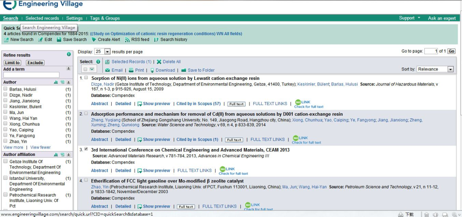
Task: Open the Author facet bar chart icon
Action: click(x=56, y=82)
